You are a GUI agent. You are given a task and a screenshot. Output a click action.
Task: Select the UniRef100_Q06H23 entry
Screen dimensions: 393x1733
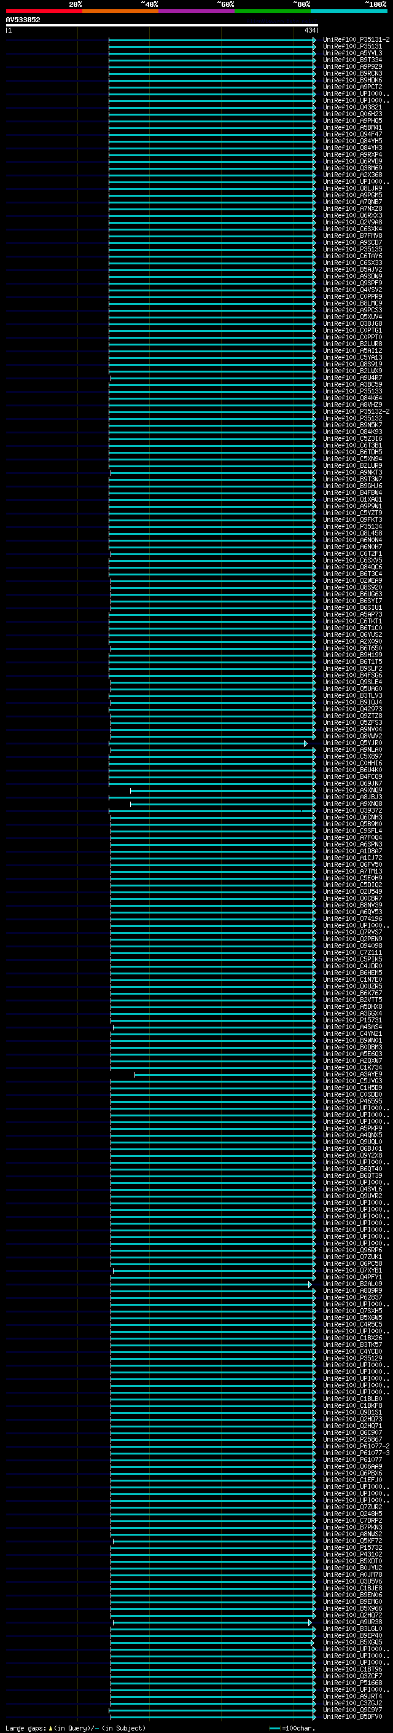pos(352,114)
